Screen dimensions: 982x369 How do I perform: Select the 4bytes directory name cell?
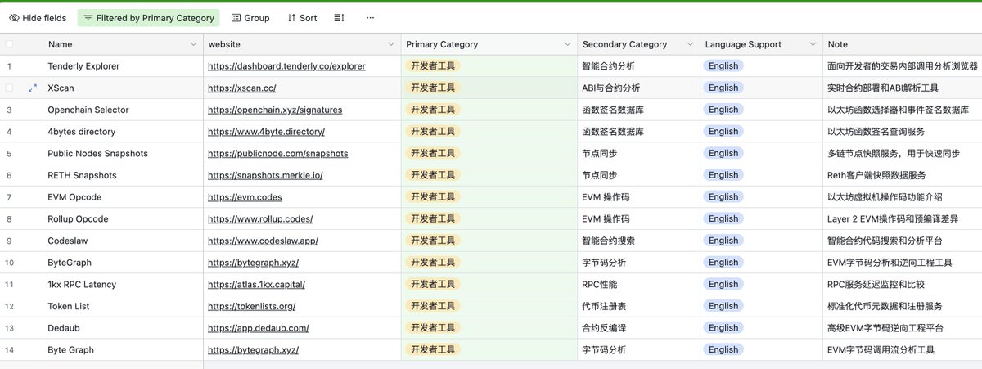coord(123,132)
